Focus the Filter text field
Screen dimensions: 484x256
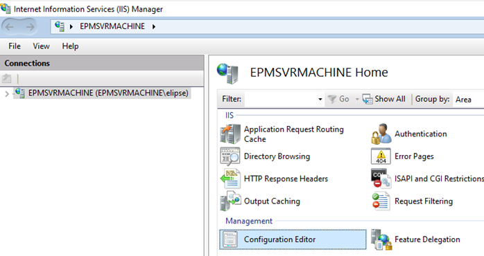click(x=281, y=99)
